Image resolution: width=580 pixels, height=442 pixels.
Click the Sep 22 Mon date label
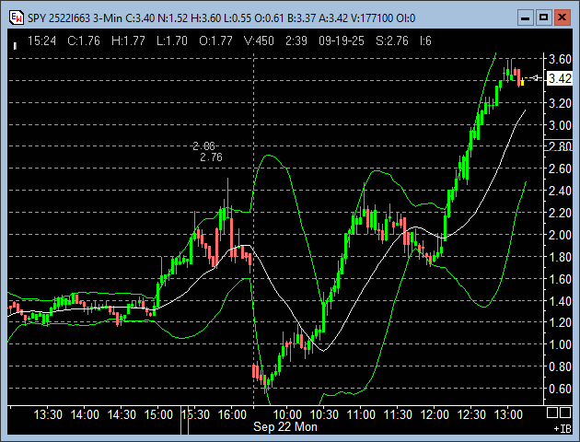(285, 427)
